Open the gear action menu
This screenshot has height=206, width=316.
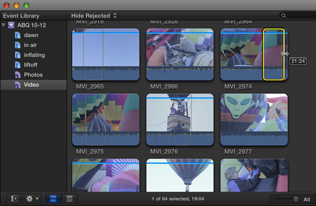(32, 199)
